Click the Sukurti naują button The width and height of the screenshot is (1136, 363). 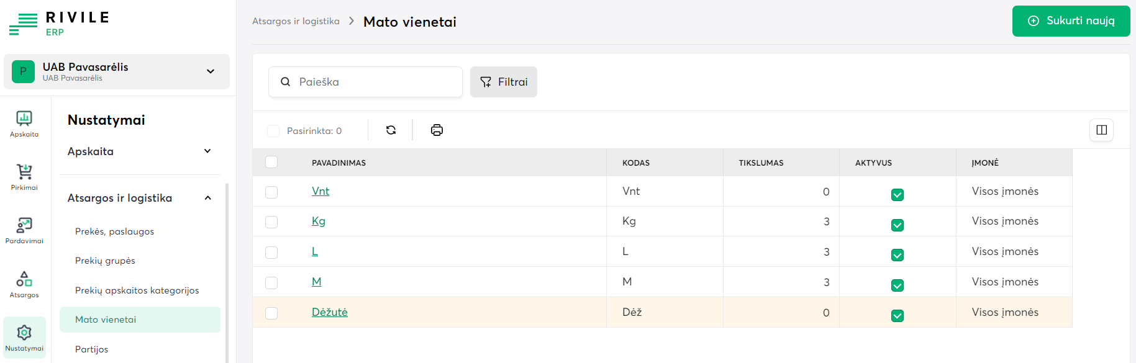[1071, 21]
